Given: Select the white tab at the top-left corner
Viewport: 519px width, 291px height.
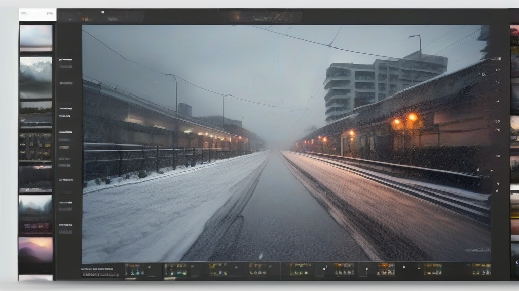Looking at the screenshot, I should [x=38, y=15].
